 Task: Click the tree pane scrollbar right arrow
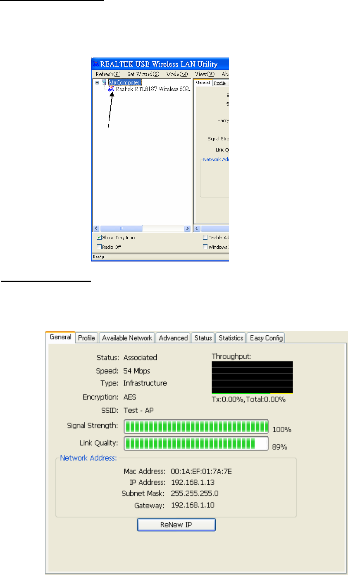[x=187, y=228]
